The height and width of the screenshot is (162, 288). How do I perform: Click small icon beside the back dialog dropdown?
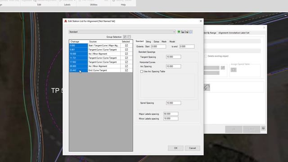click(223, 68)
